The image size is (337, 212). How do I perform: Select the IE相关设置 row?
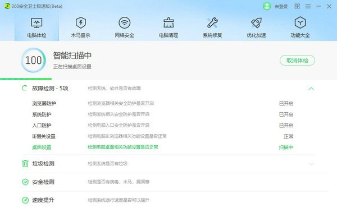(163, 136)
